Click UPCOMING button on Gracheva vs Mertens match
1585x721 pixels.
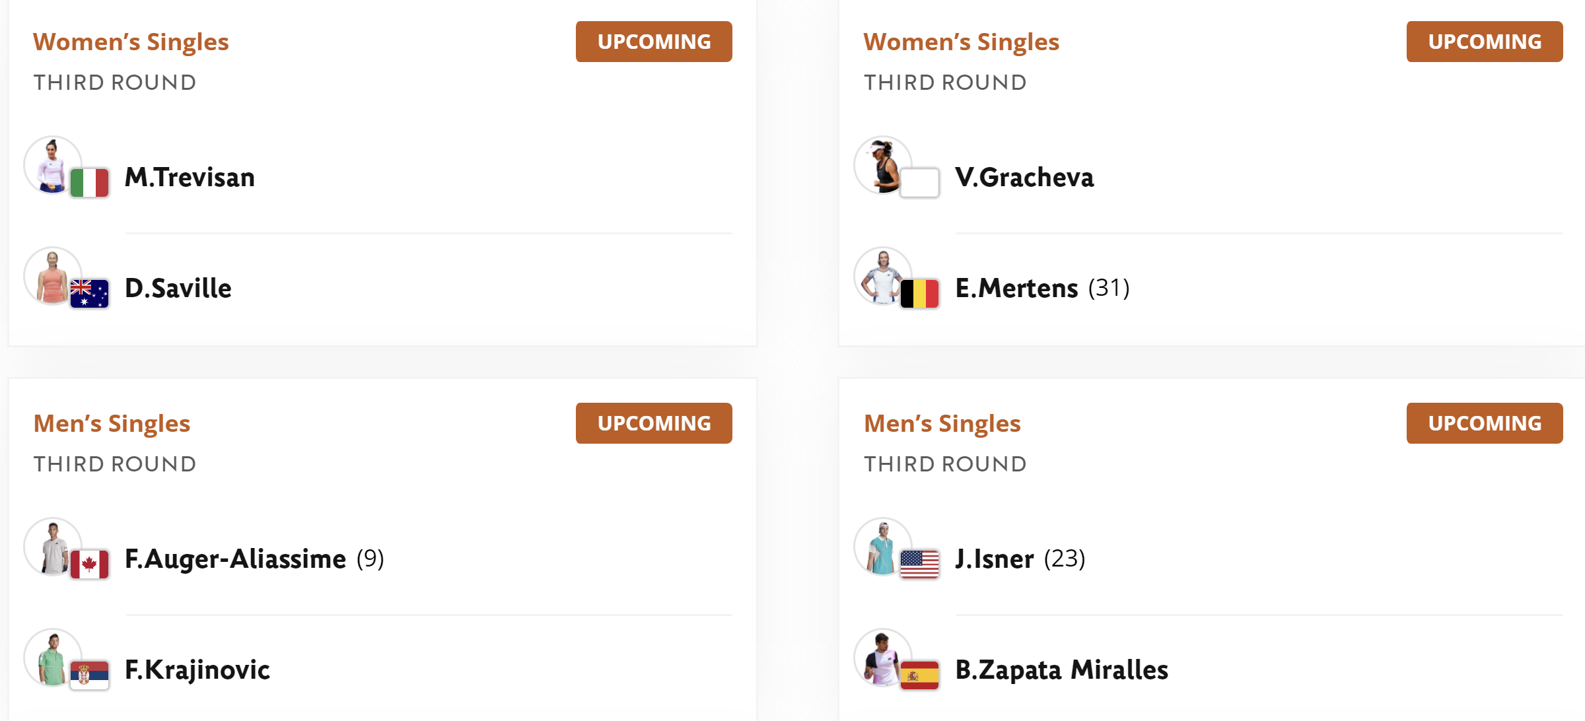point(1485,42)
